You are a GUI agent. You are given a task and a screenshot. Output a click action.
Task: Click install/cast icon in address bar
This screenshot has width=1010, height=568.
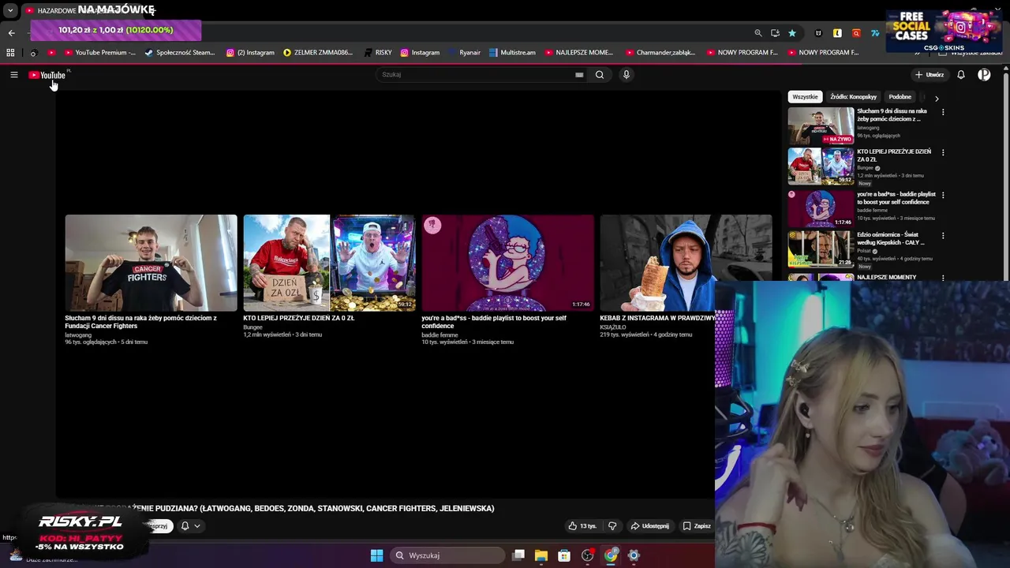click(x=775, y=33)
